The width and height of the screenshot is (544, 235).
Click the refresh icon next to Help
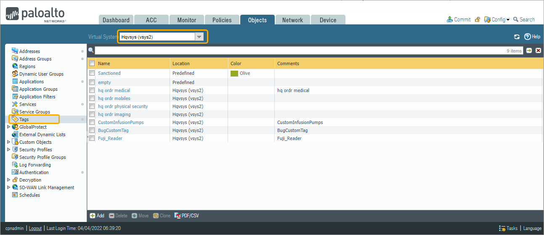click(517, 37)
